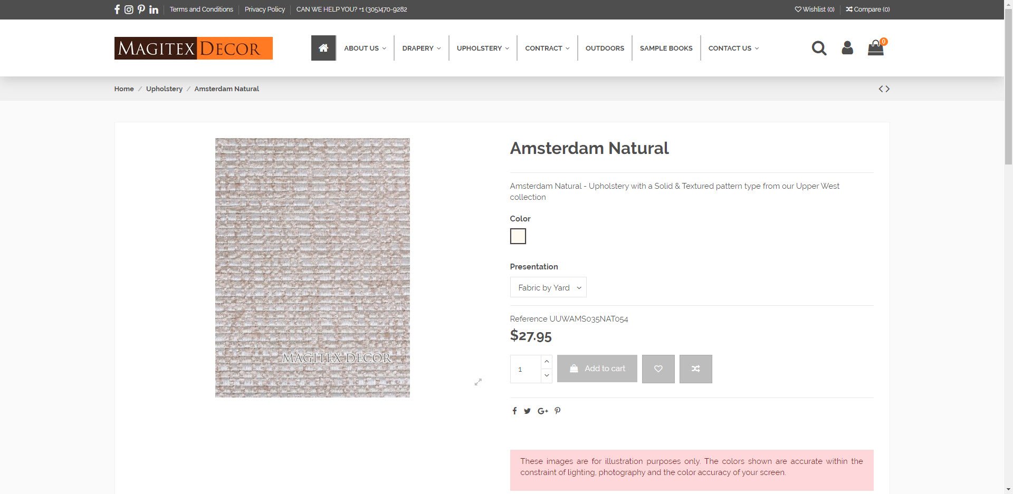Share product on Twitter
The height and width of the screenshot is (494, 1013).
coord(527,411)
